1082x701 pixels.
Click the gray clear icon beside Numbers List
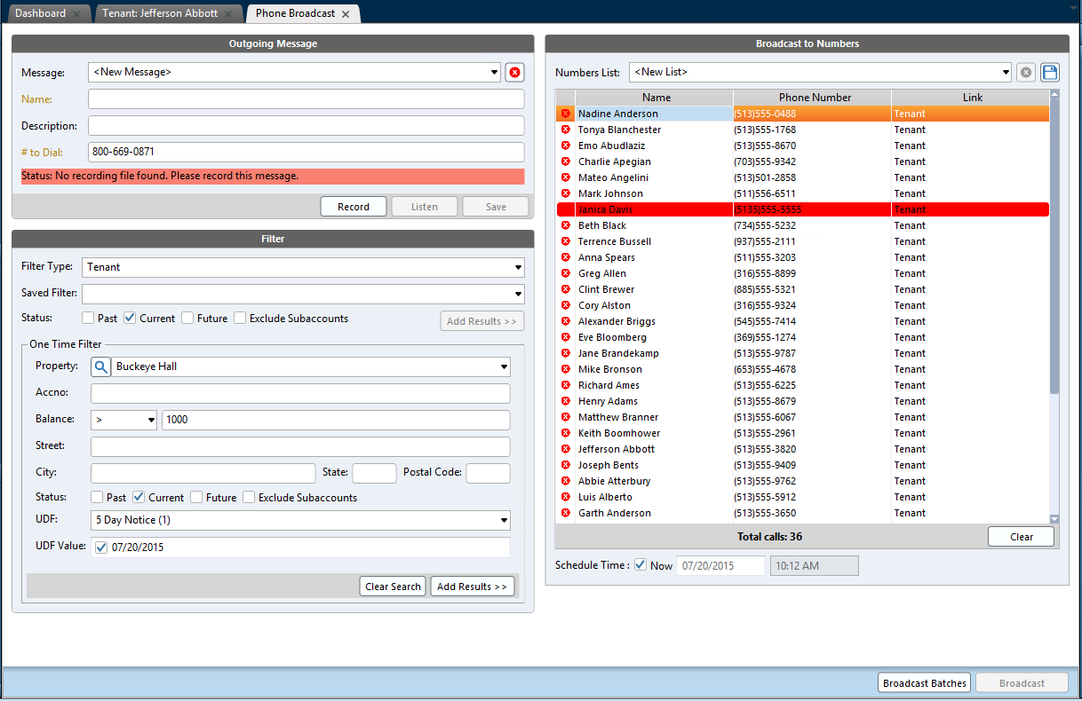(x=1026, y=73)
